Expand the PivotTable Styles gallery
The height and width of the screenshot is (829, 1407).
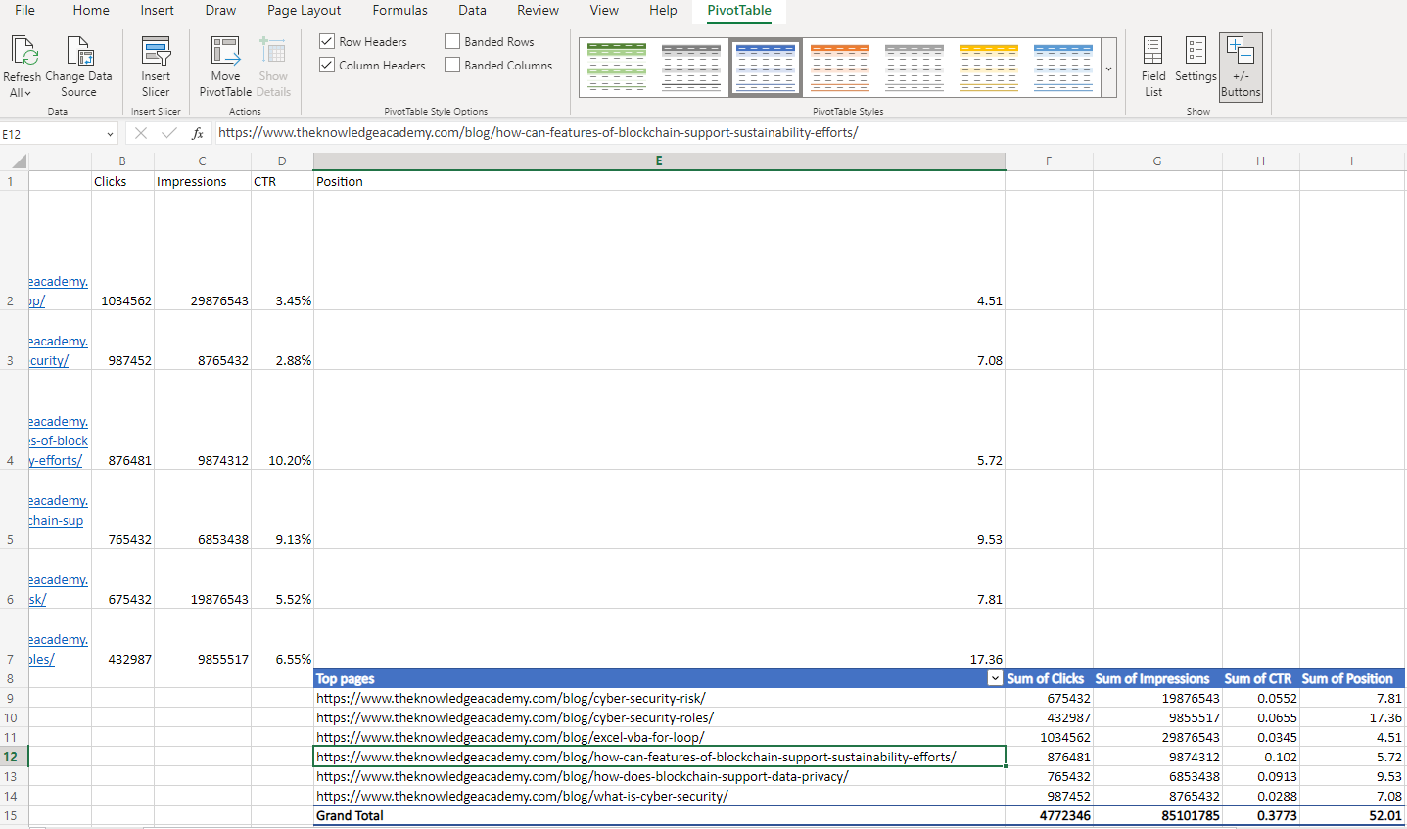[1108, 69]
